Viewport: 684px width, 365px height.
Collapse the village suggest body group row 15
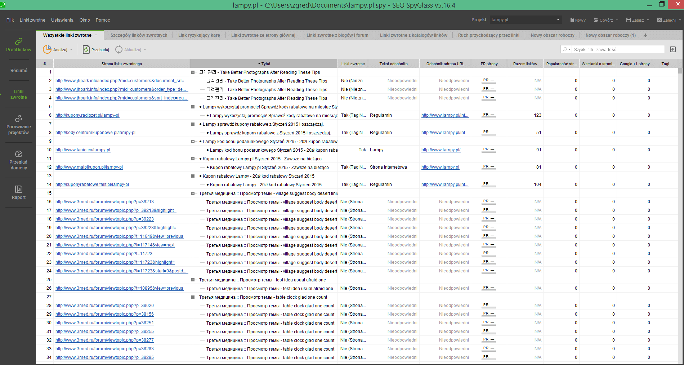(193, 193)
